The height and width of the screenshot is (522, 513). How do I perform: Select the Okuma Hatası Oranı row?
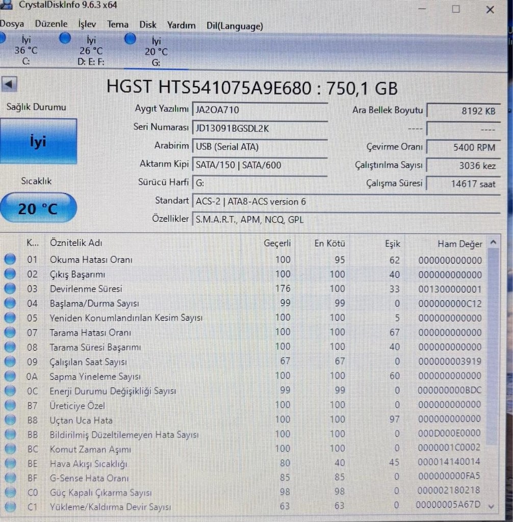243,259
